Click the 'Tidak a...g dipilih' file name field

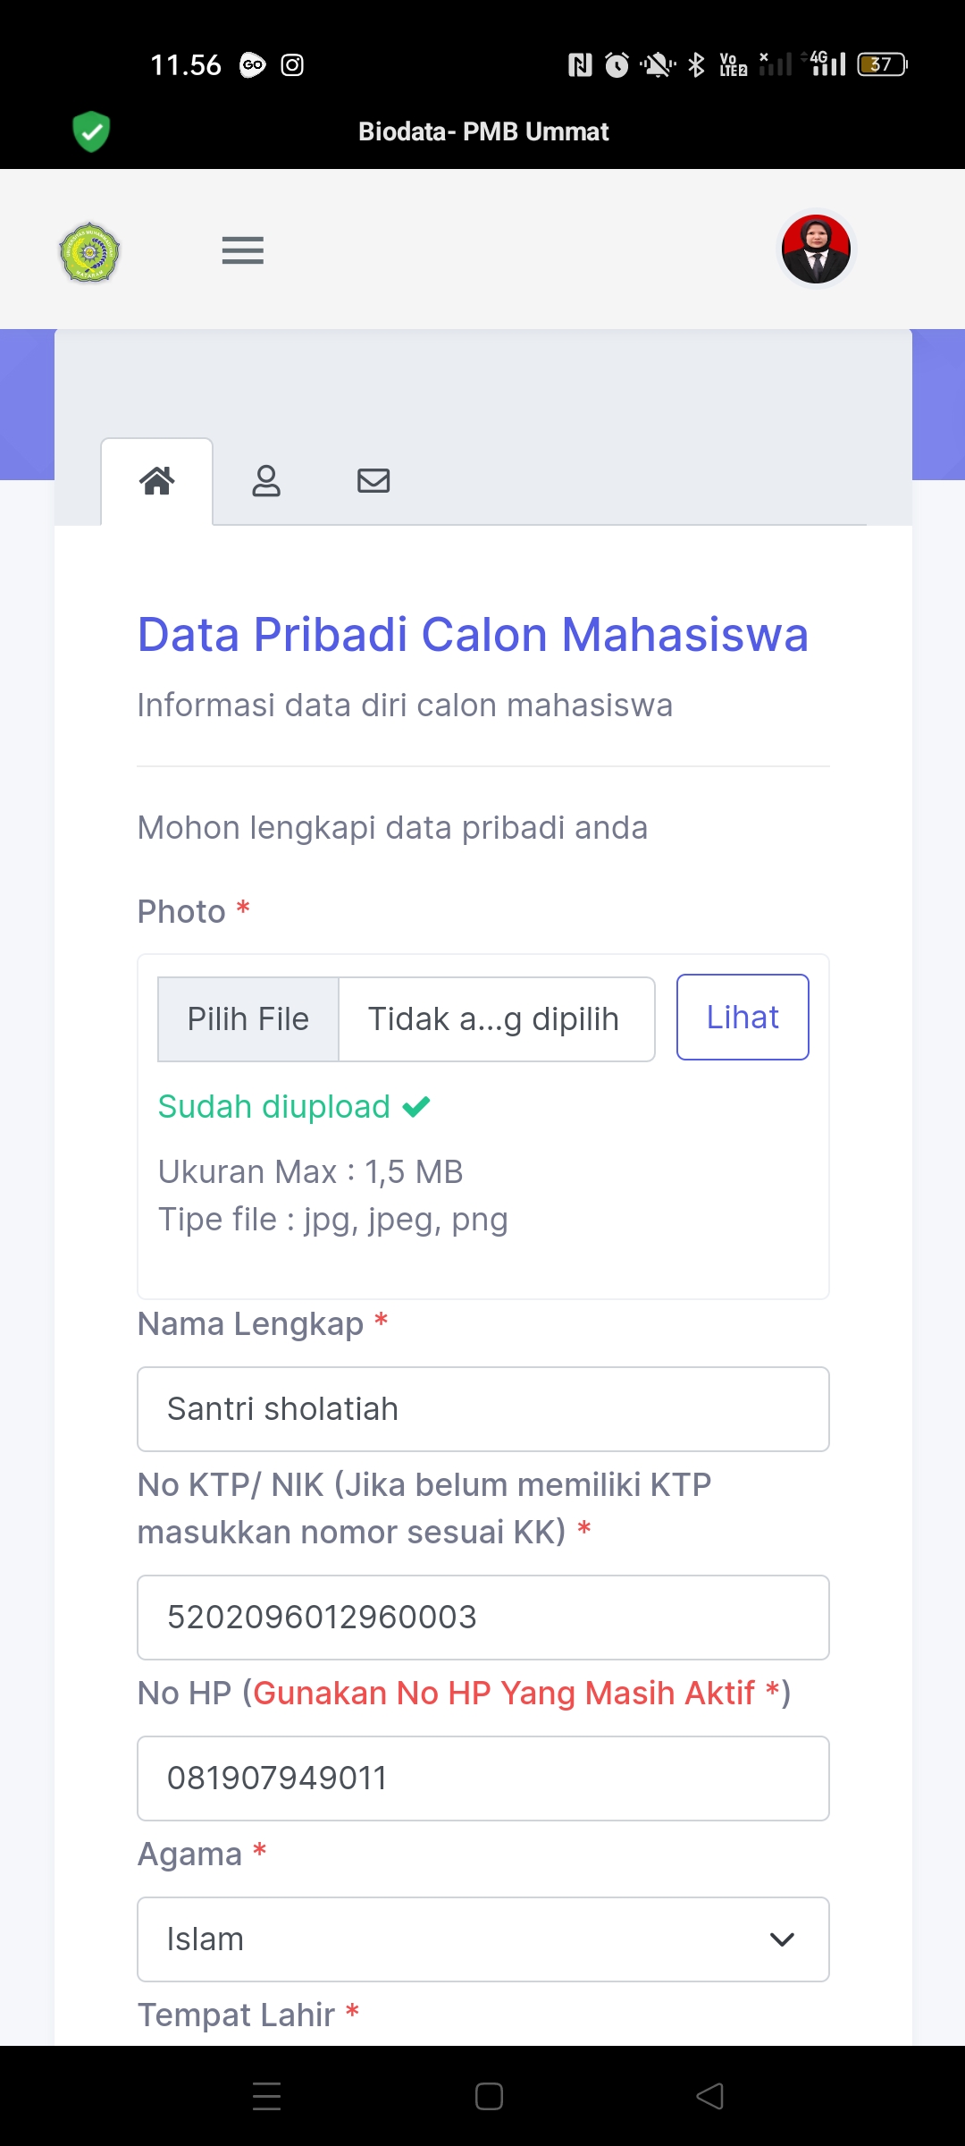(496, 1019)
